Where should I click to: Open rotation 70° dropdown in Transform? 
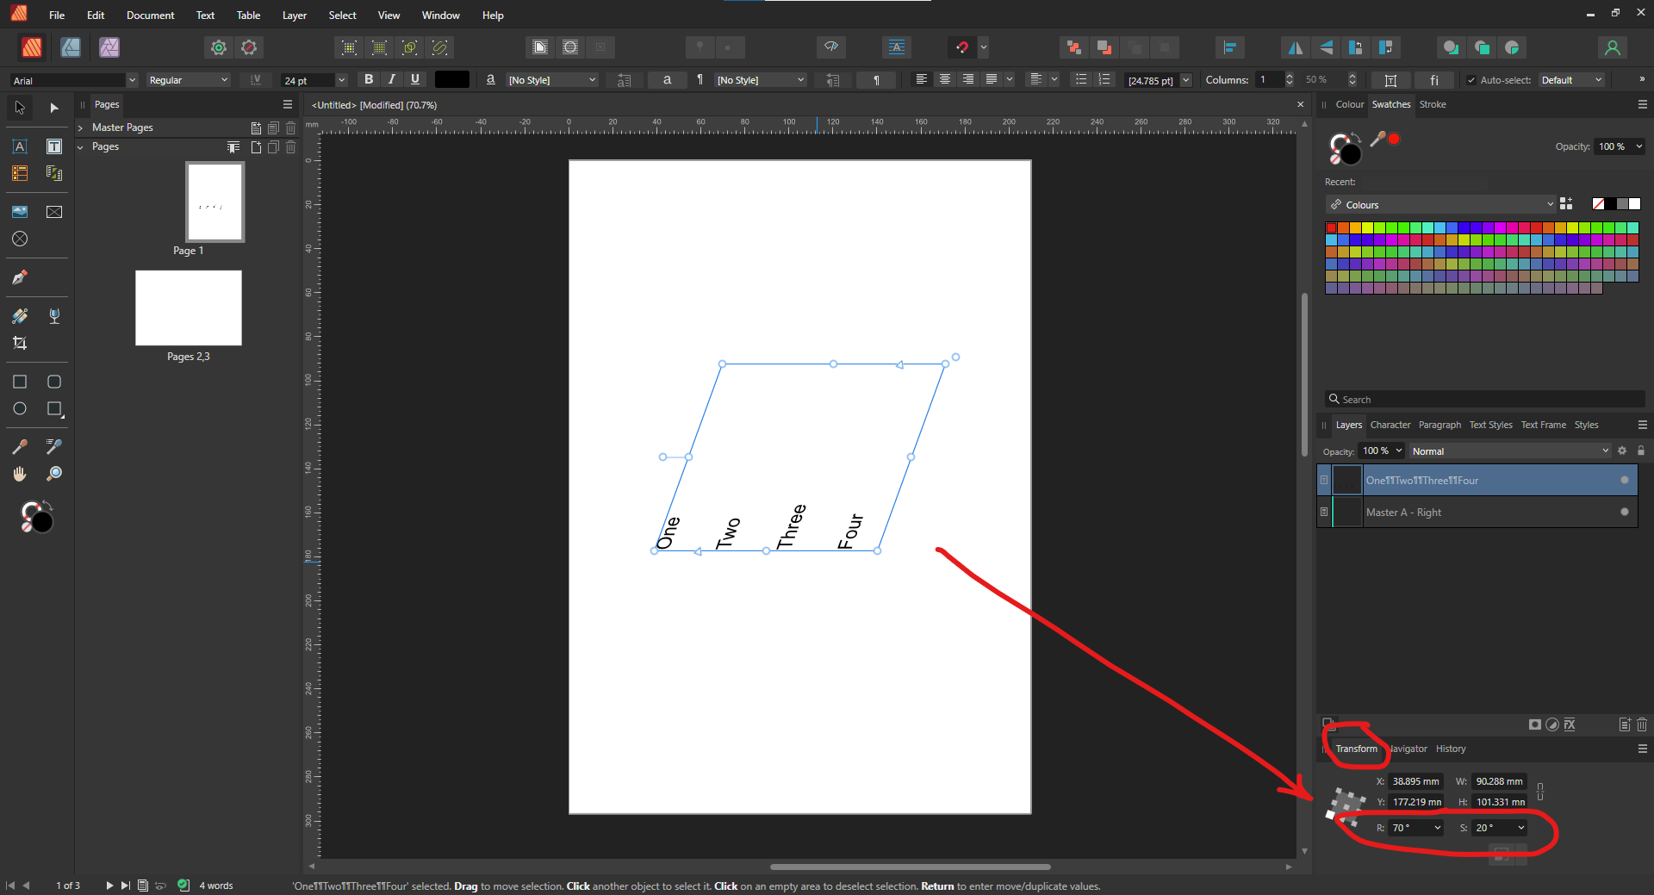pos(1437,828)
